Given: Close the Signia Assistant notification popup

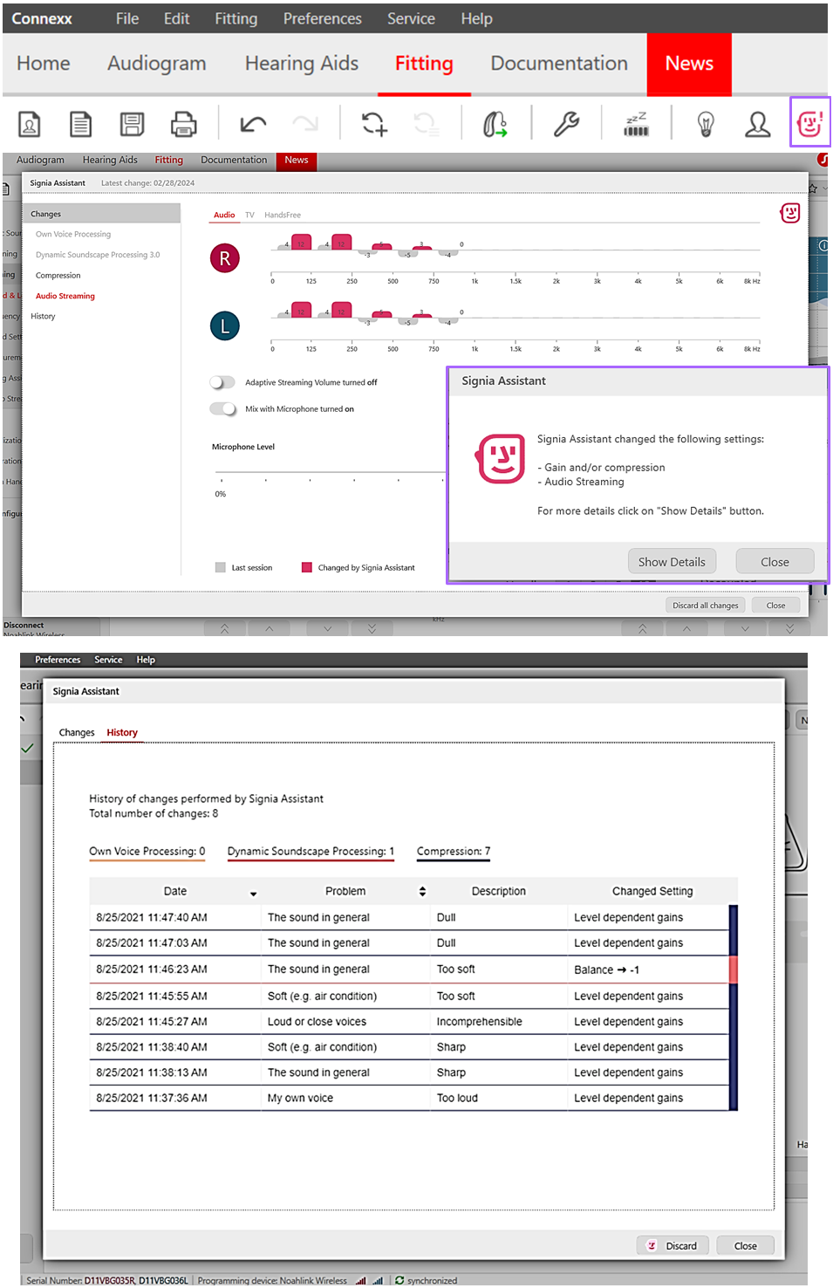Looking at the screenshot, I should coord(775,562).
